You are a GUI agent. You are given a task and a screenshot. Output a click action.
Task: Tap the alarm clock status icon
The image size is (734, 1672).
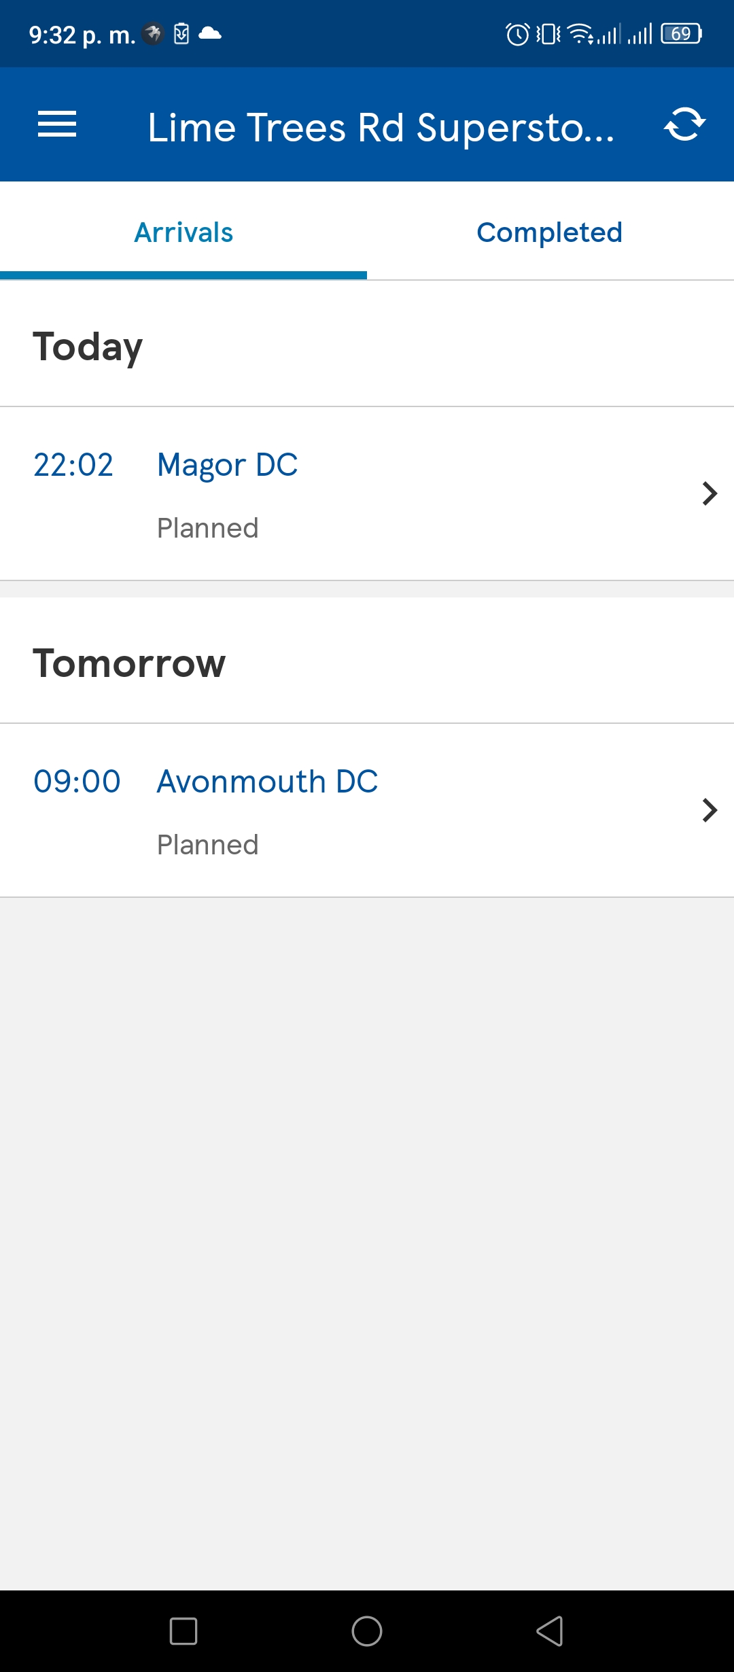518,34
